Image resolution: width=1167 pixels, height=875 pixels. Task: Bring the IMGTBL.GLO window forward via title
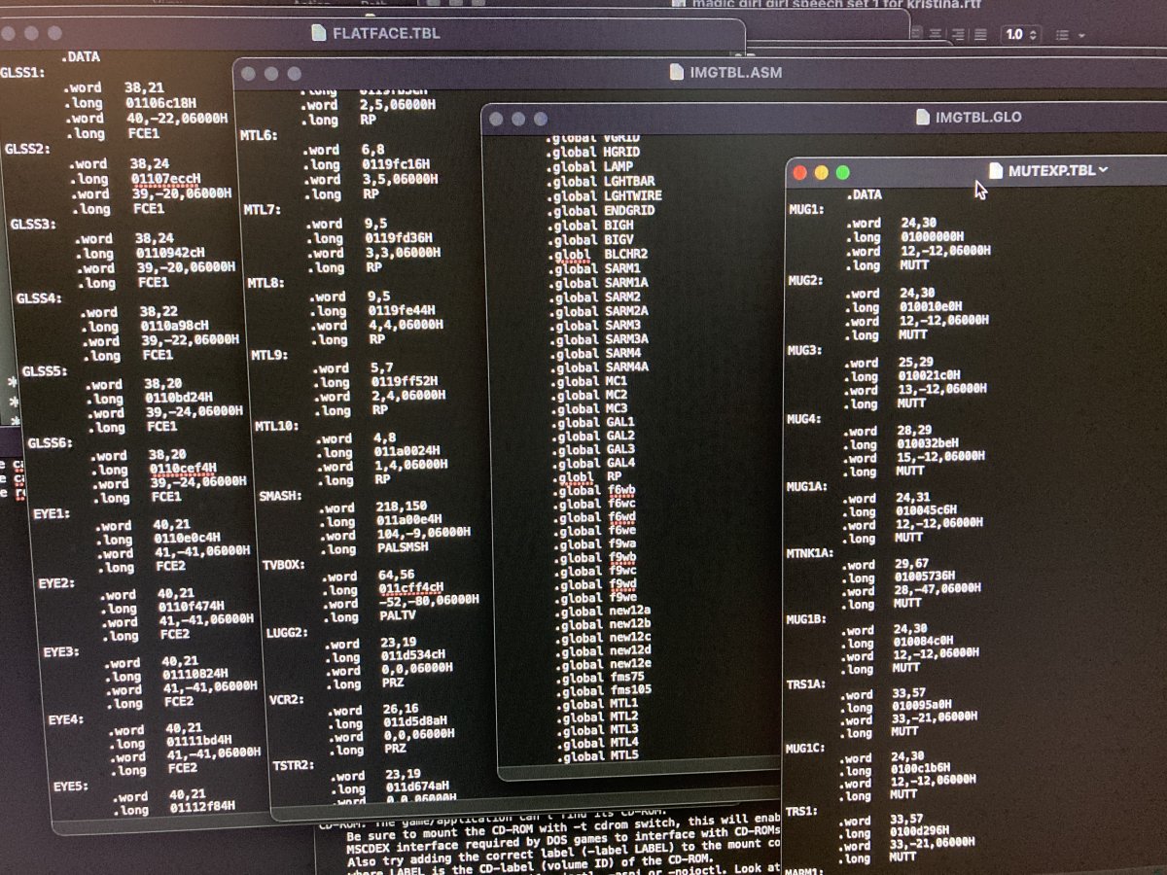tap(978, 118)
